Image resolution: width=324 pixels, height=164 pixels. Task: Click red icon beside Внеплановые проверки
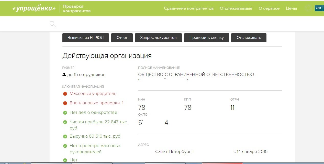pyautogui.click(x=65, y=103)
